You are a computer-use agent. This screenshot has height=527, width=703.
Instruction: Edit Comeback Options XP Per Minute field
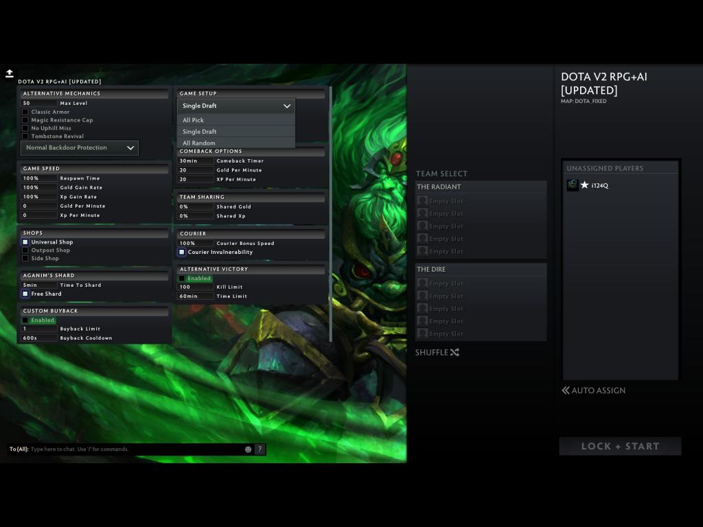pyautogui.click(x=195, y=179)
